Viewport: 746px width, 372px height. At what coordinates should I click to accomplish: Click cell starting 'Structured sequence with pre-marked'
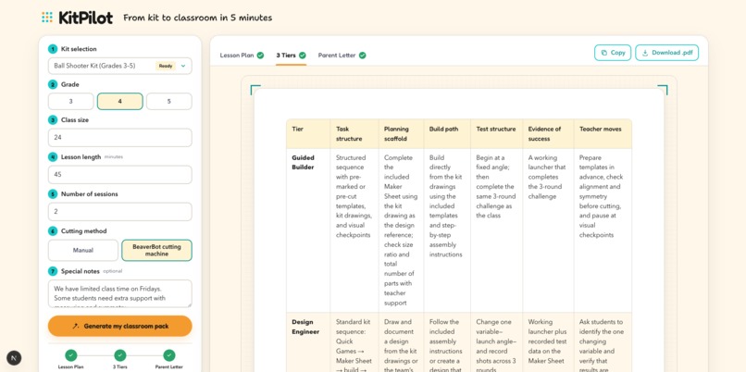tap(354, 230)
